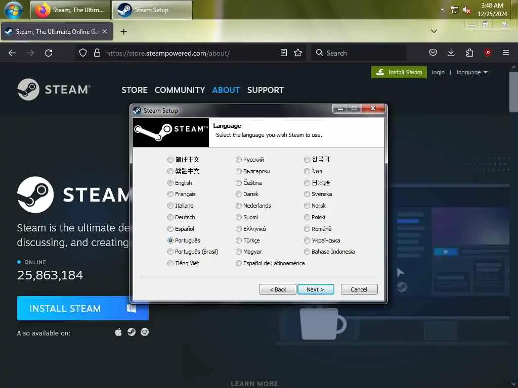Go back to previous page
The height and width of the screenshot is (388, 518).
(12, 53)
